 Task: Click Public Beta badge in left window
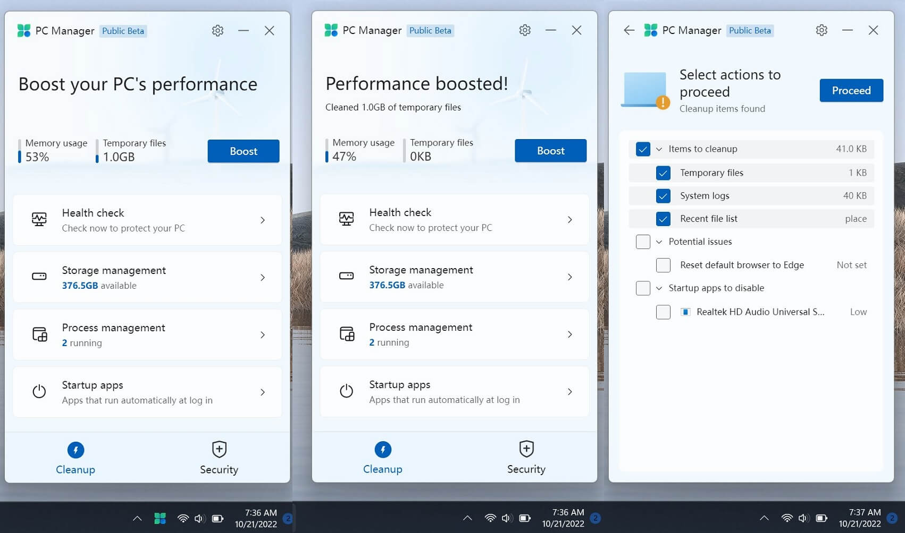pyautogui.click(x=123, y=31)
